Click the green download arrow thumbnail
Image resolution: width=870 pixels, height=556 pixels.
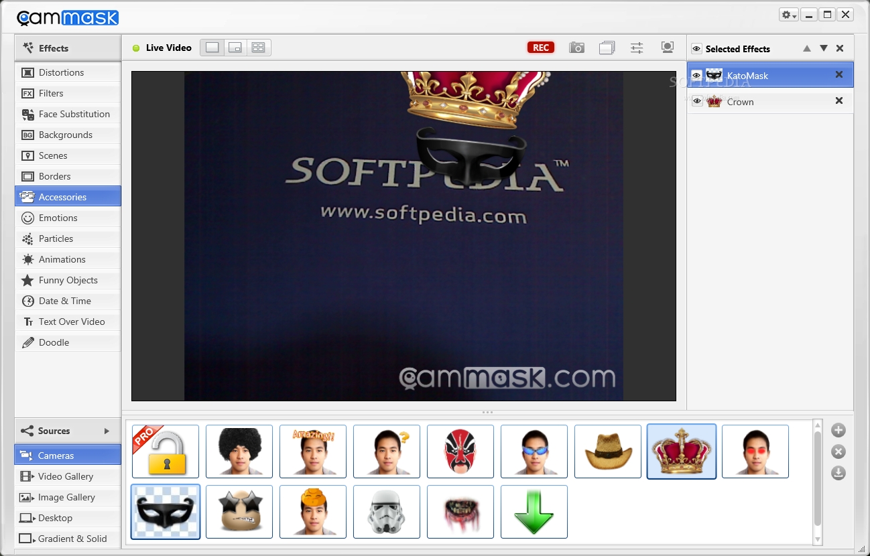534,512
